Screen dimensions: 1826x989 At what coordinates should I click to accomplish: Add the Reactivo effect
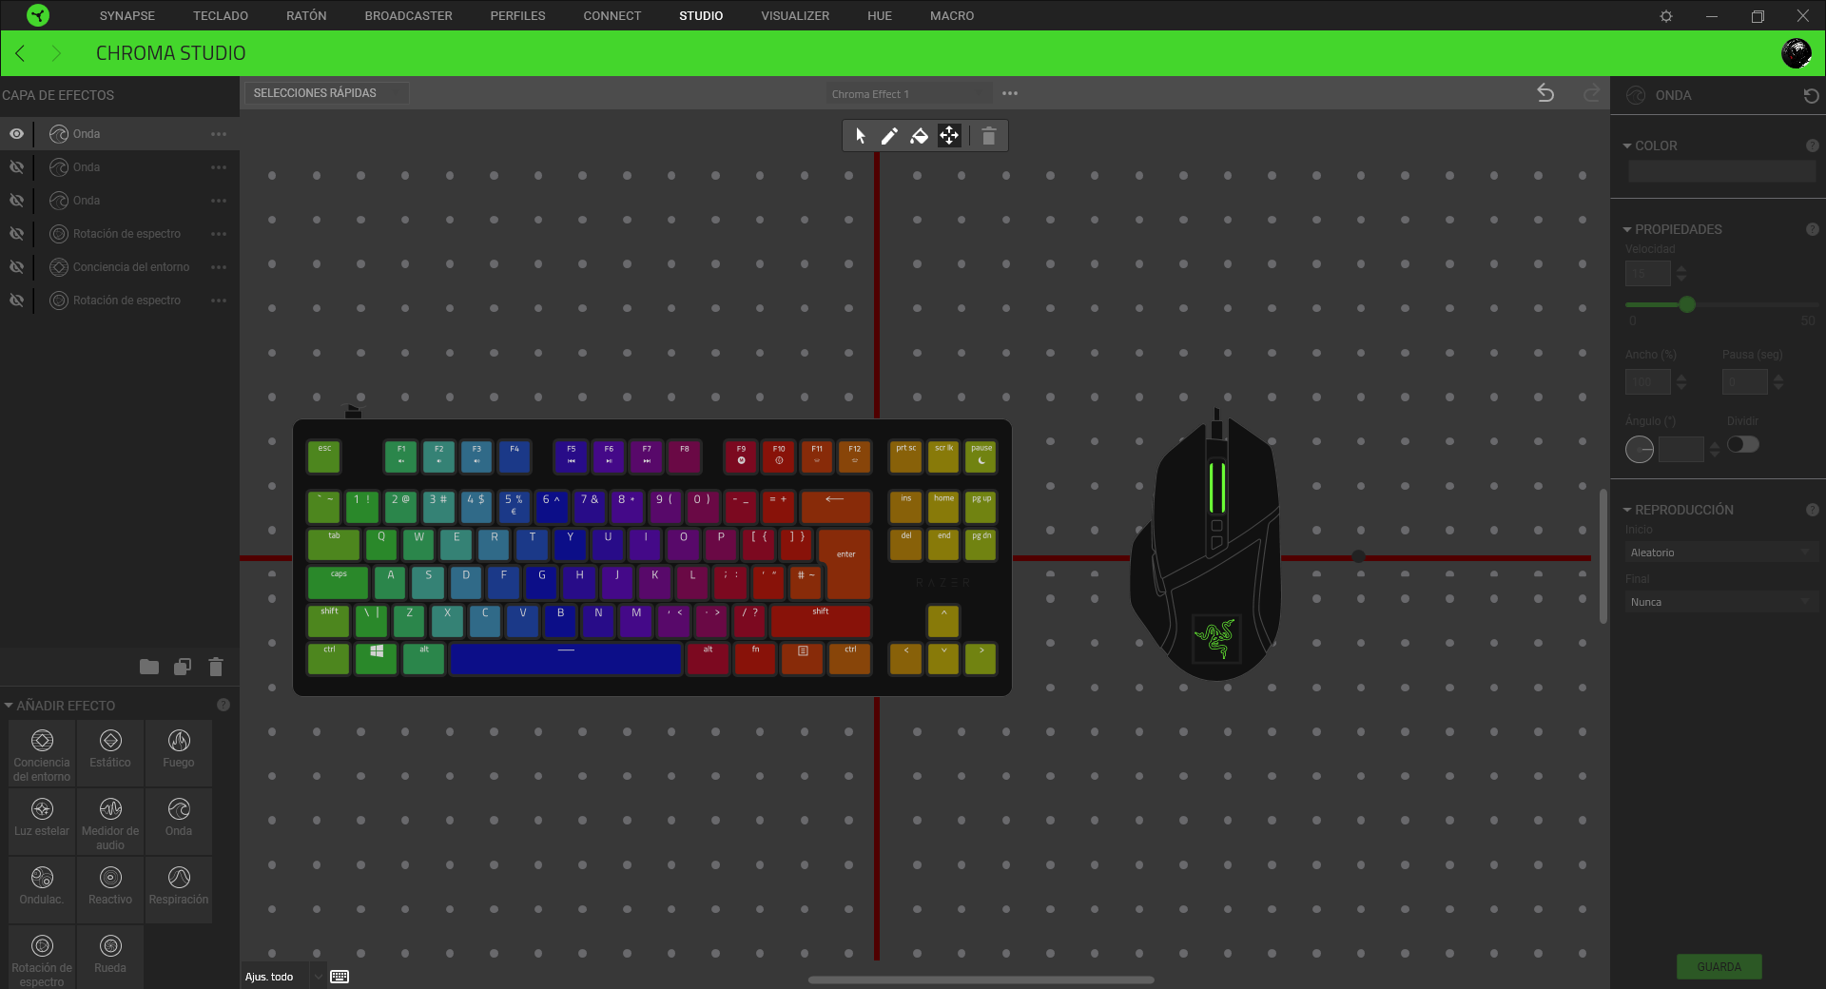[x=110, y=891]
